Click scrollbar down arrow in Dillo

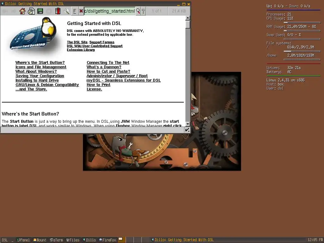tap(188, 124)
